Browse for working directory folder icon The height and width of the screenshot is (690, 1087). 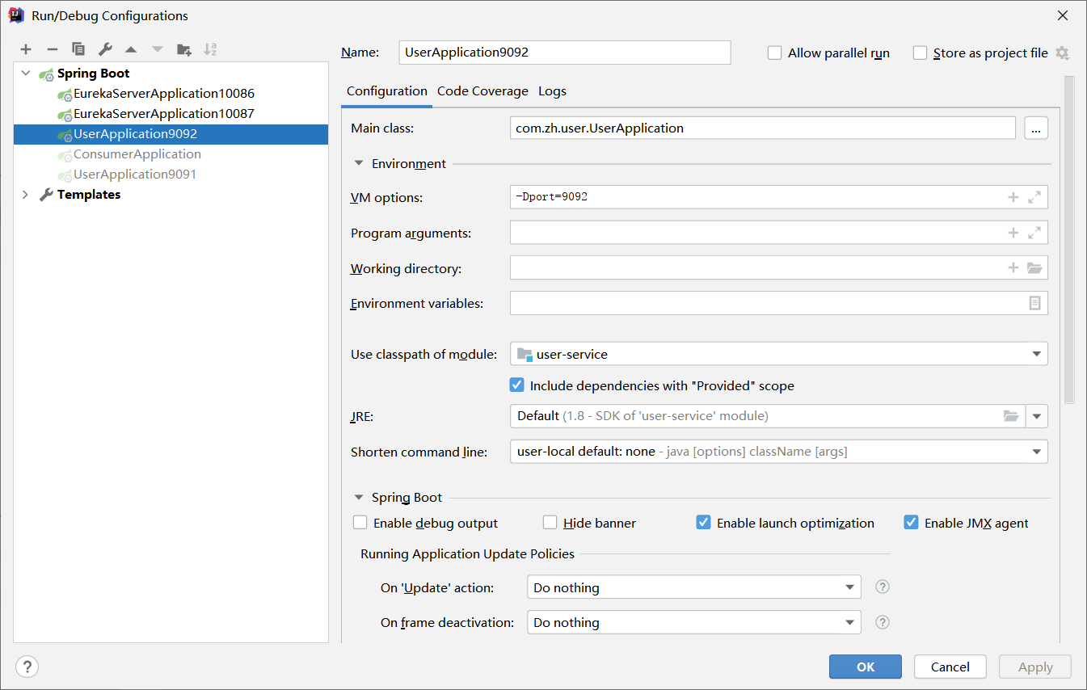(x=1034, y=268)
